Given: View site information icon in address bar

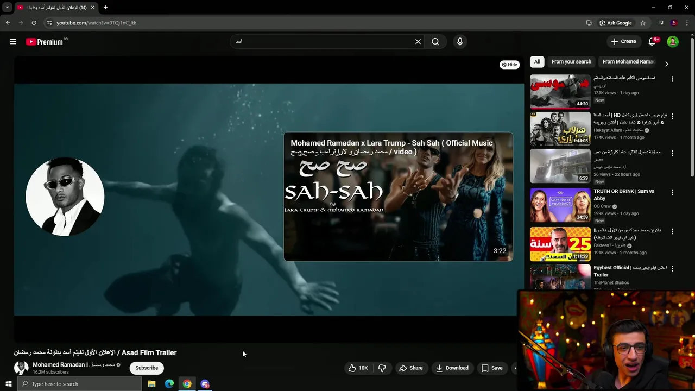Looking at the screenshot, I should pyautogui.click(x=49, y=23).
